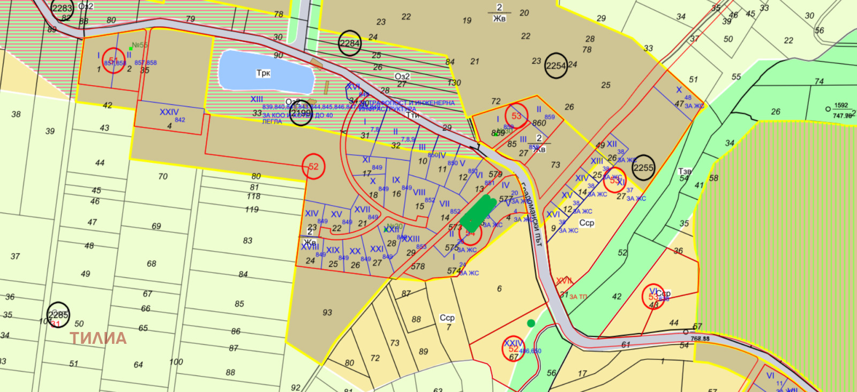Click the black circle marker 2283

pos(62,8)
